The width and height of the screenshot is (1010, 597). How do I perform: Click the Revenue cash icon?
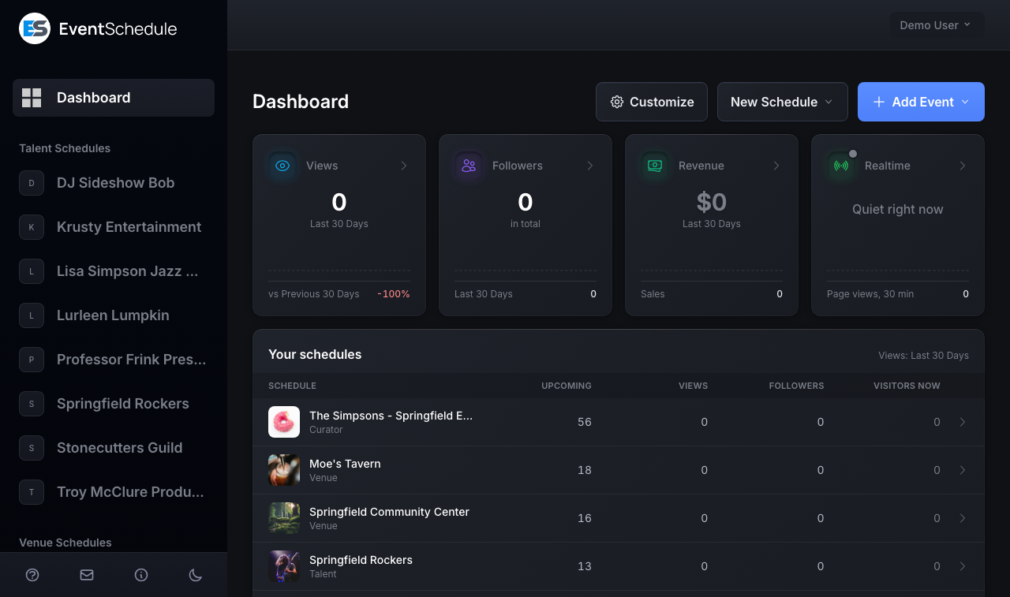click(x=655, y=166)
